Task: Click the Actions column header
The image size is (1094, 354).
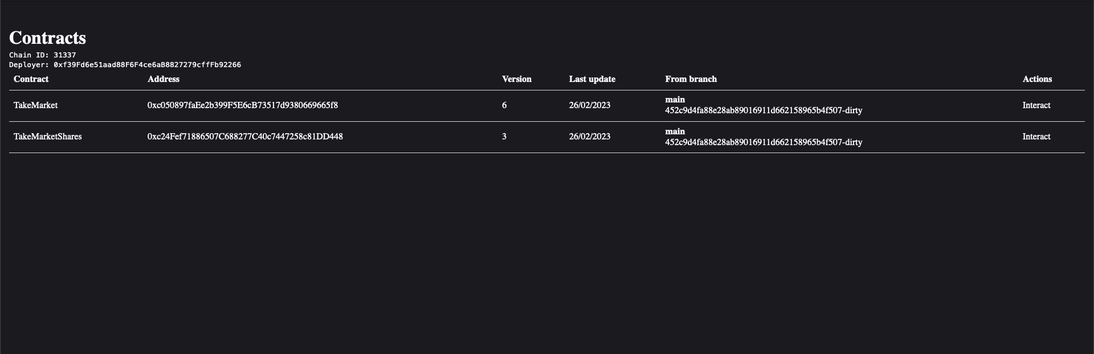Action: pyautogui.click(x=1036, y=79)
